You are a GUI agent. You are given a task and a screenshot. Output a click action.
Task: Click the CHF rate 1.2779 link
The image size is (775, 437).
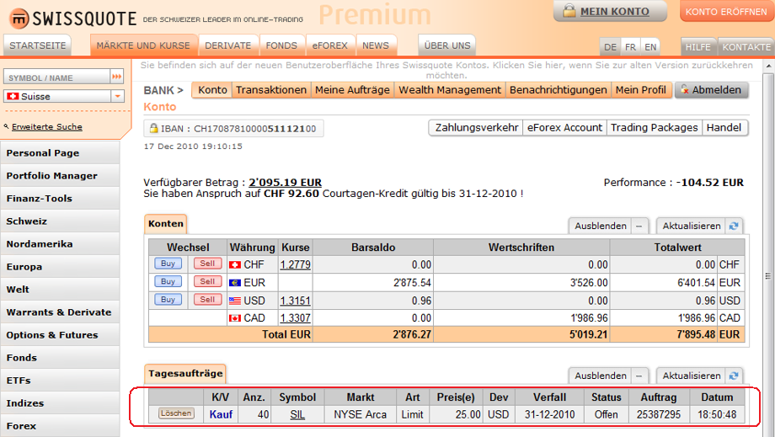click(x=296, y=264)
